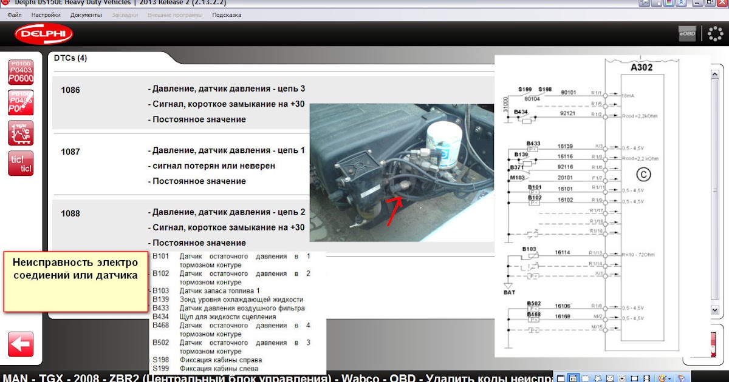
Task: Start the screen recorder (film strip icon)
Action: click(646, 378)
